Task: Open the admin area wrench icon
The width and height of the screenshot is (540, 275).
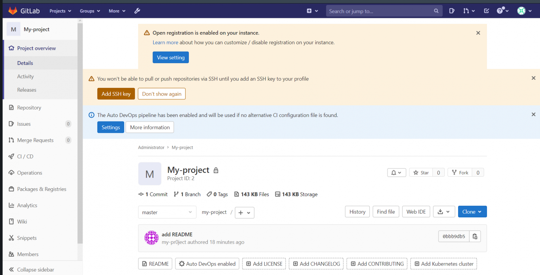Action: [137, 11]
